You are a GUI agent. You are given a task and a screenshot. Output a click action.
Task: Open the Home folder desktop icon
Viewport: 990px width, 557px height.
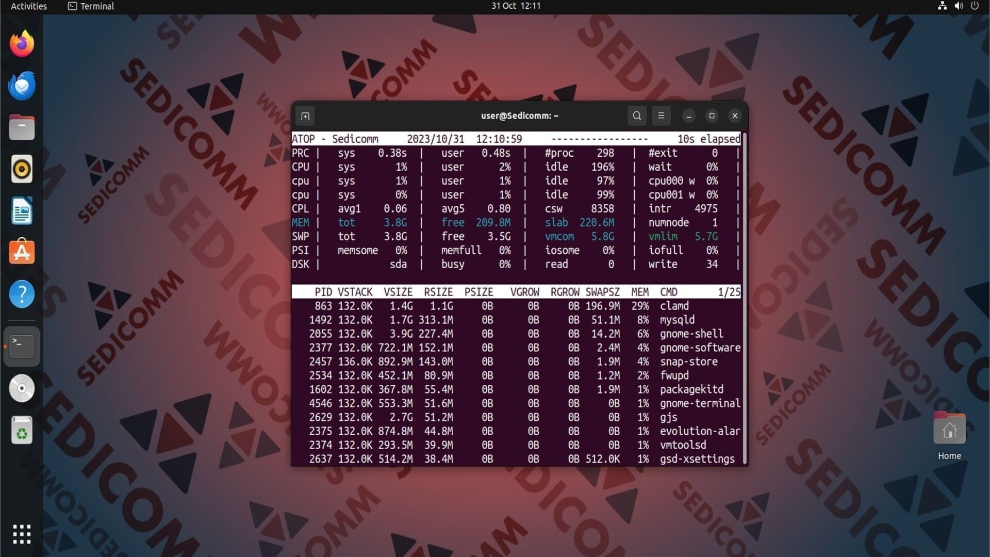click(949, 436)
